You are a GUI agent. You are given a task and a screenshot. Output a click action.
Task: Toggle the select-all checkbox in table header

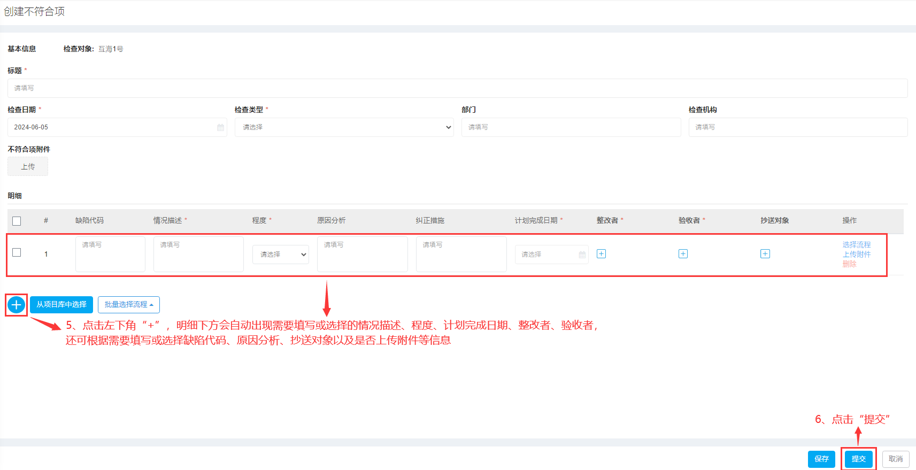pos(17,221)
